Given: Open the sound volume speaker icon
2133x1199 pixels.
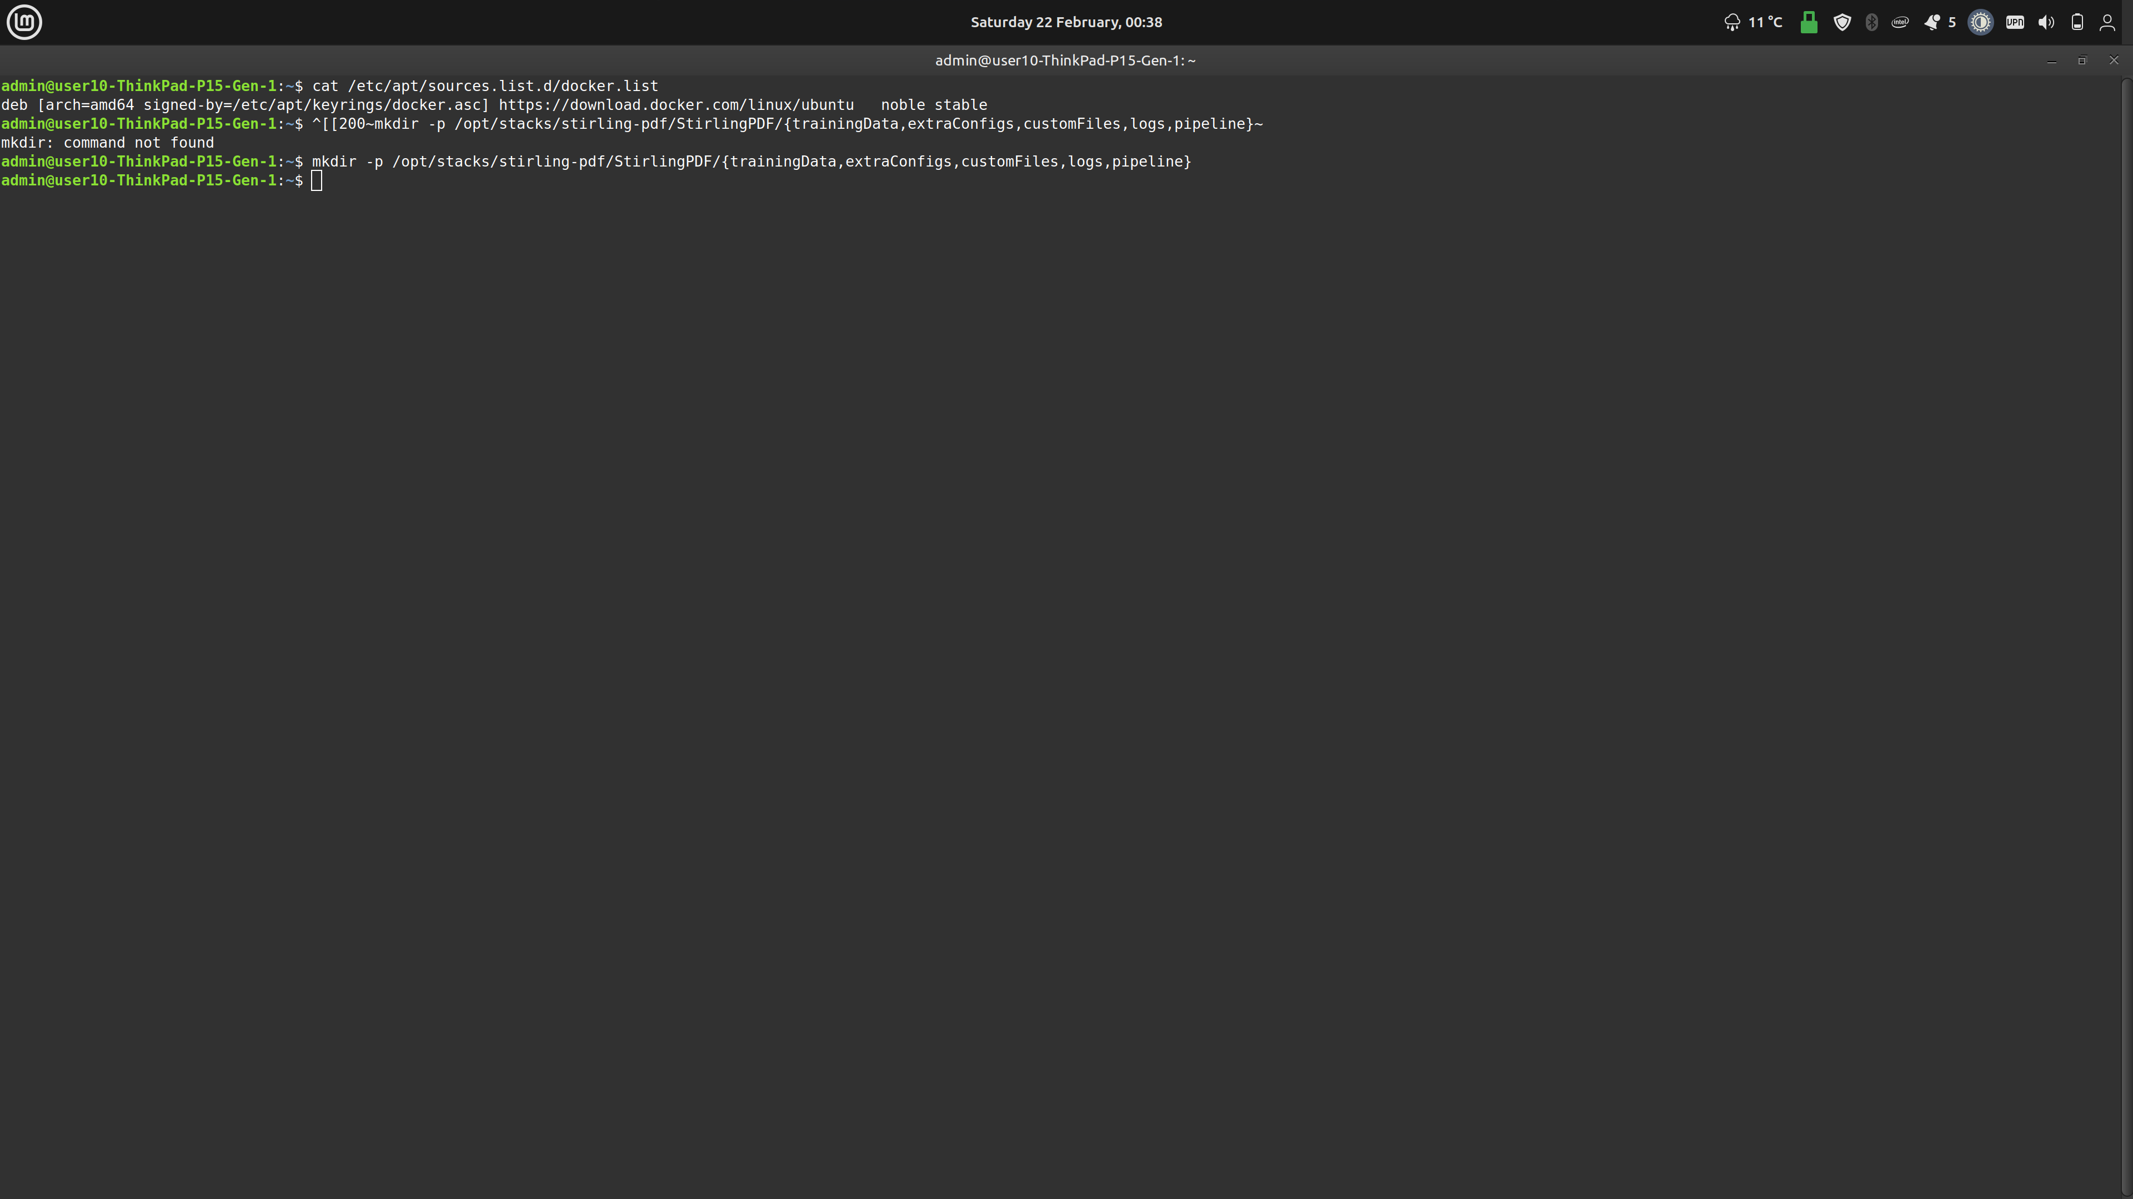Looking at the screenshot, I should point(2046,22).
